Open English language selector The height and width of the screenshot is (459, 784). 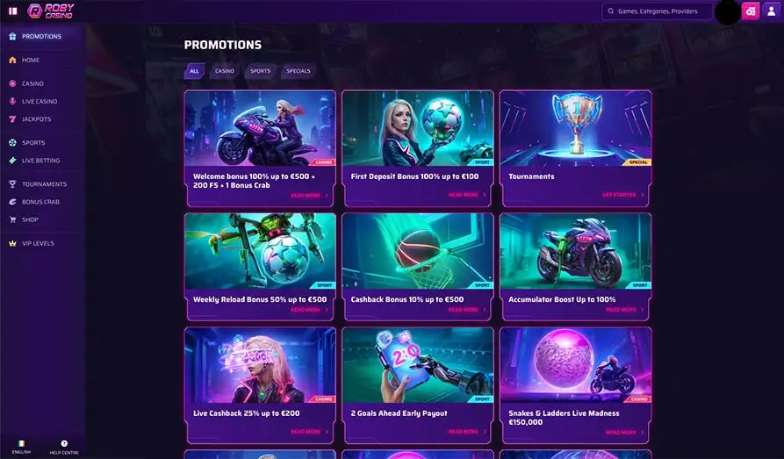click(x=21, y=447)
